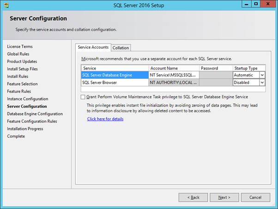Screen dimensions: 278x209
Task: Click Complete step in the sidebar
Action: pyautogui.click(x=16, y=136)
